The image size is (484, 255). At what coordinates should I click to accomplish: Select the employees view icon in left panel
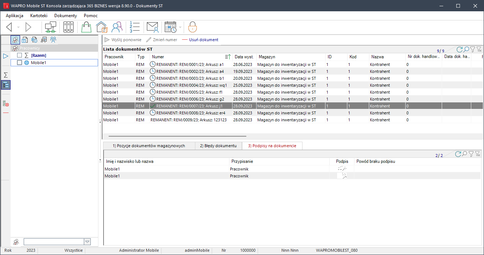[x=15, y=40]
